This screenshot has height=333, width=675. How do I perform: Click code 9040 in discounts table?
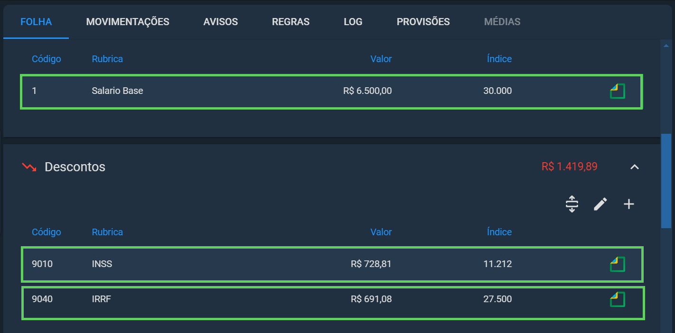click(x=42, y=299)
